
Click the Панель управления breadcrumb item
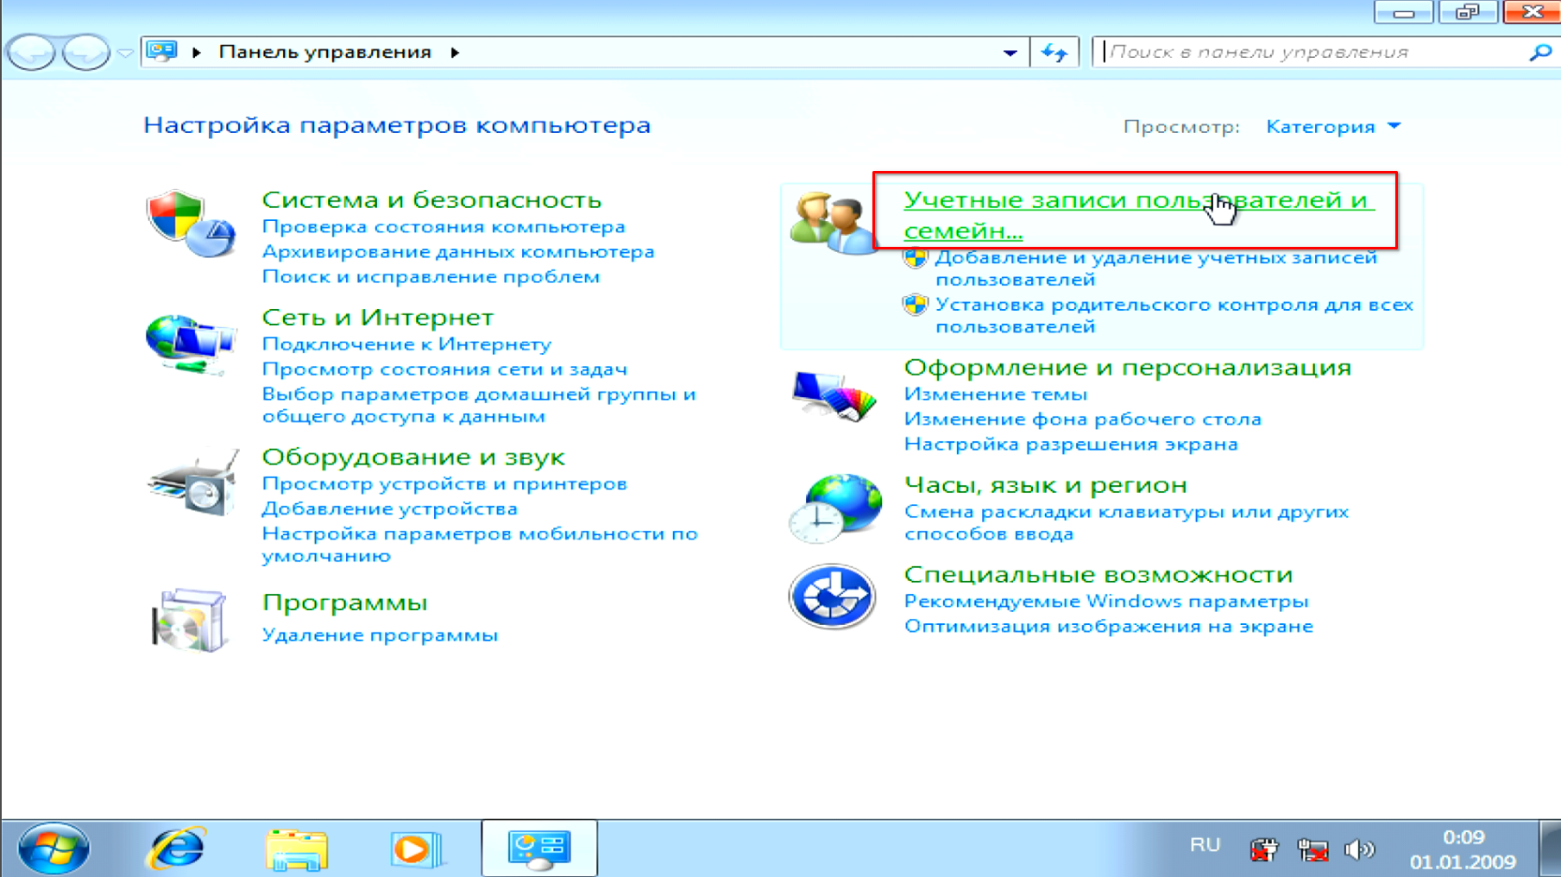(324, 53)
